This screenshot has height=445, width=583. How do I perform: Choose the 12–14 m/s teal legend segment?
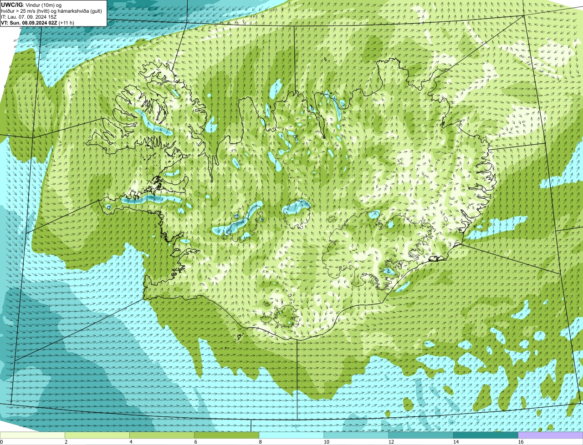tap(421, 435)
